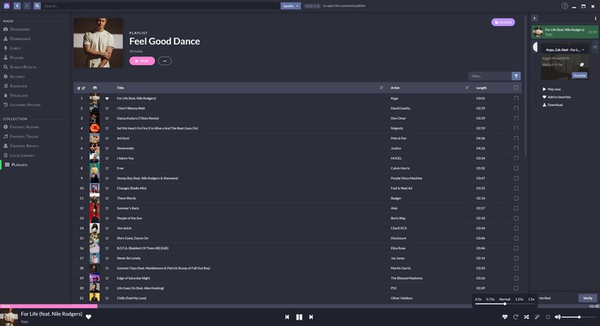
Task: Check the box for 'For Life' track
Action: point(516,99)
